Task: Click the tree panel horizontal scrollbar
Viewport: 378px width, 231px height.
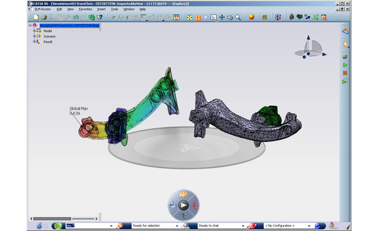Action: tap(64, 219)
